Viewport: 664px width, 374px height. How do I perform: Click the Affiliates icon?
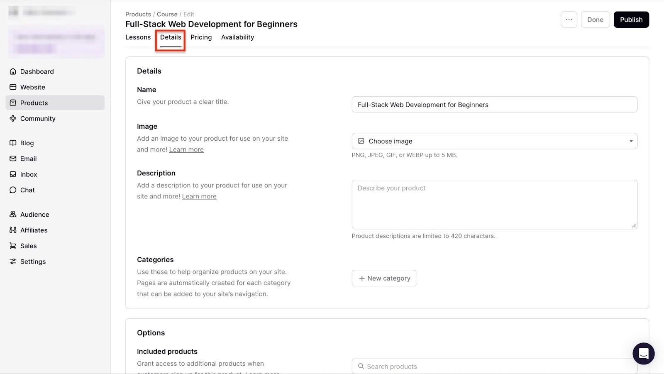[13, 230]
